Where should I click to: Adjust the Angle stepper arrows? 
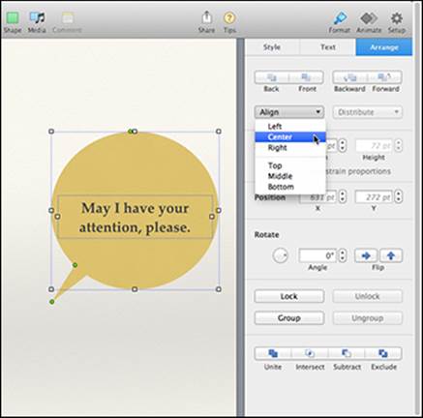(x=343, y=255)
